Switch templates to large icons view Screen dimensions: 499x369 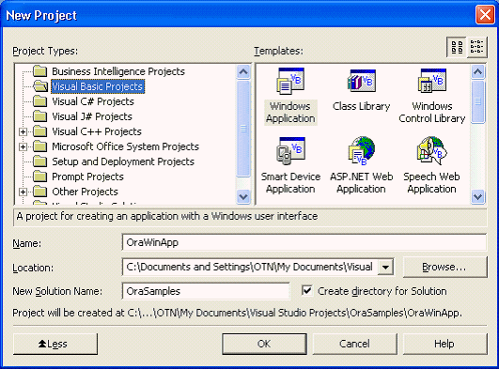[457, 47]
